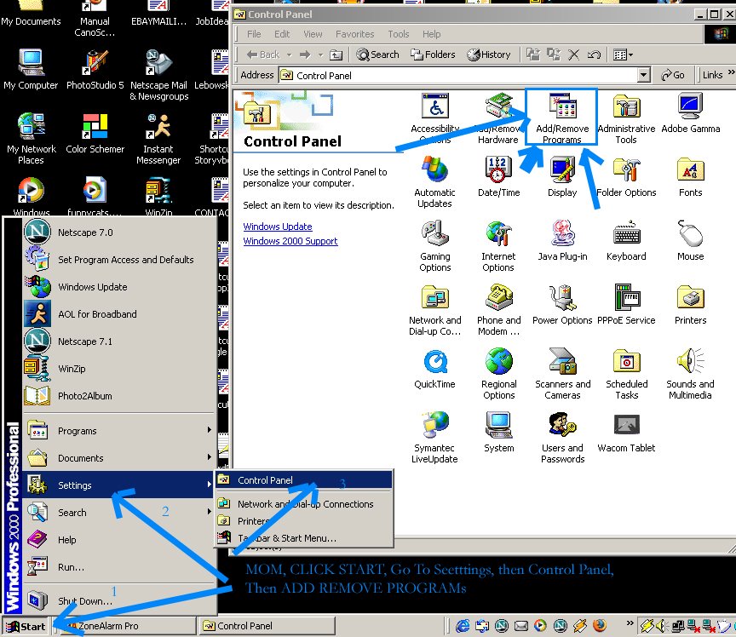
Task: Click Run... in Start menu
Action: tap(119, 566)
